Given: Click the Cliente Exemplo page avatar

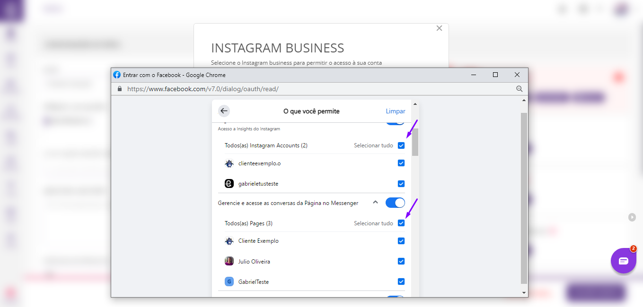Looking at the screenshot, I should pos(229,241).
